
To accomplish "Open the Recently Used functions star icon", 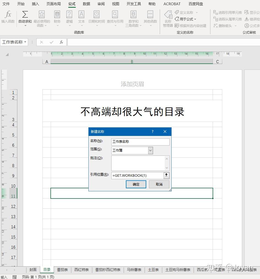I will (x=42, y=14).
